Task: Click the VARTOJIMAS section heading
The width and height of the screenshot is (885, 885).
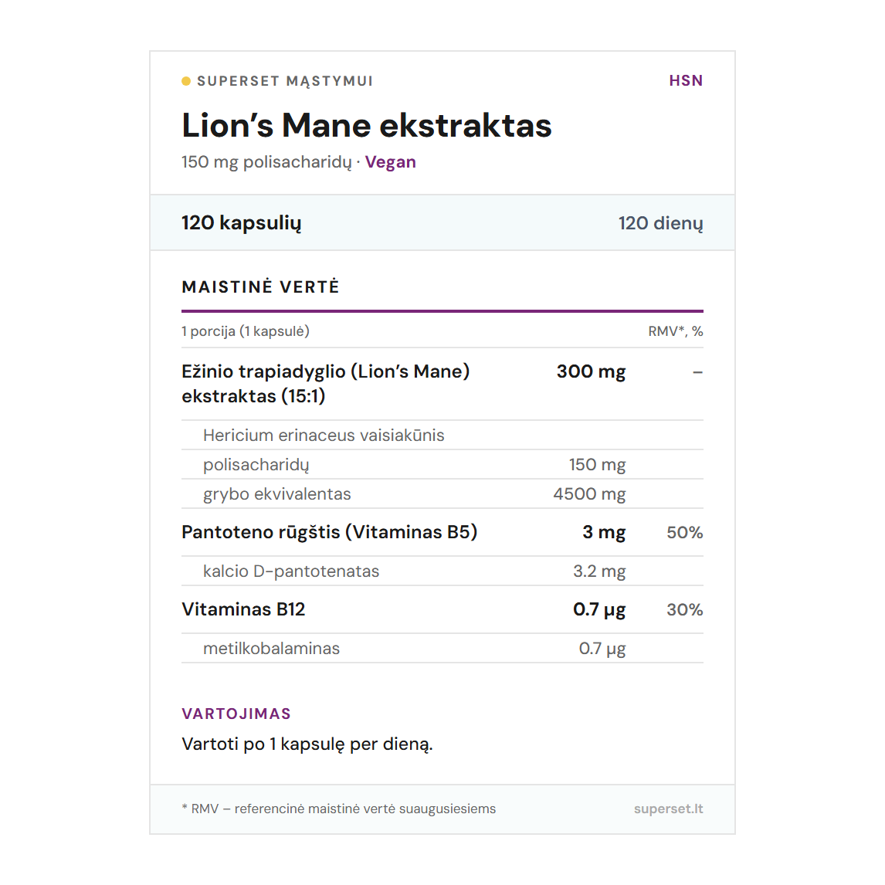Action: 236,714
